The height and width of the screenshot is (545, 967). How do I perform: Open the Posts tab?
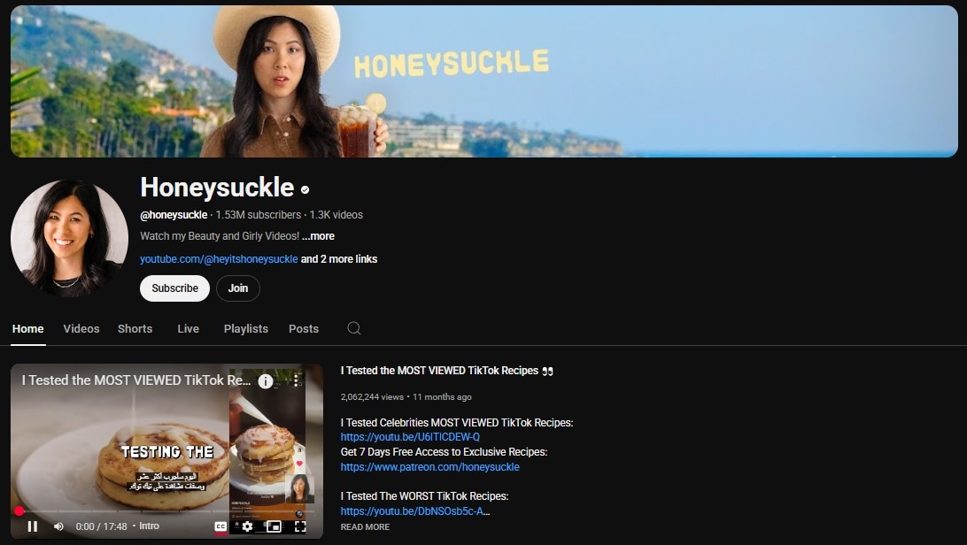pos(304,329)
